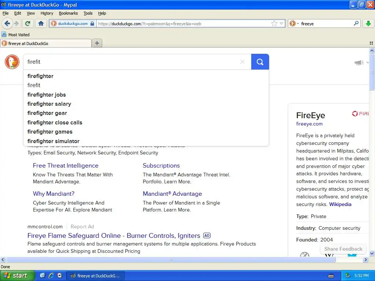The image size is (375, 281).
Task: Open Downloads with the green arrow icon
Action: (368, 23)
